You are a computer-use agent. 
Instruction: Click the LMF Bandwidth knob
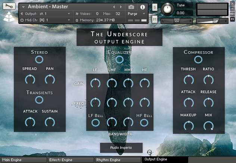click(112, 122)
